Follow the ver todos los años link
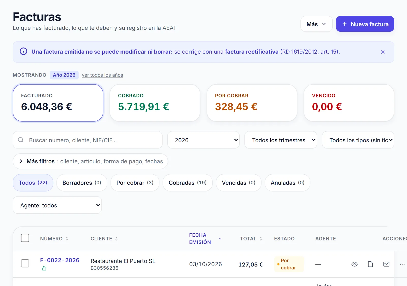 103,75
